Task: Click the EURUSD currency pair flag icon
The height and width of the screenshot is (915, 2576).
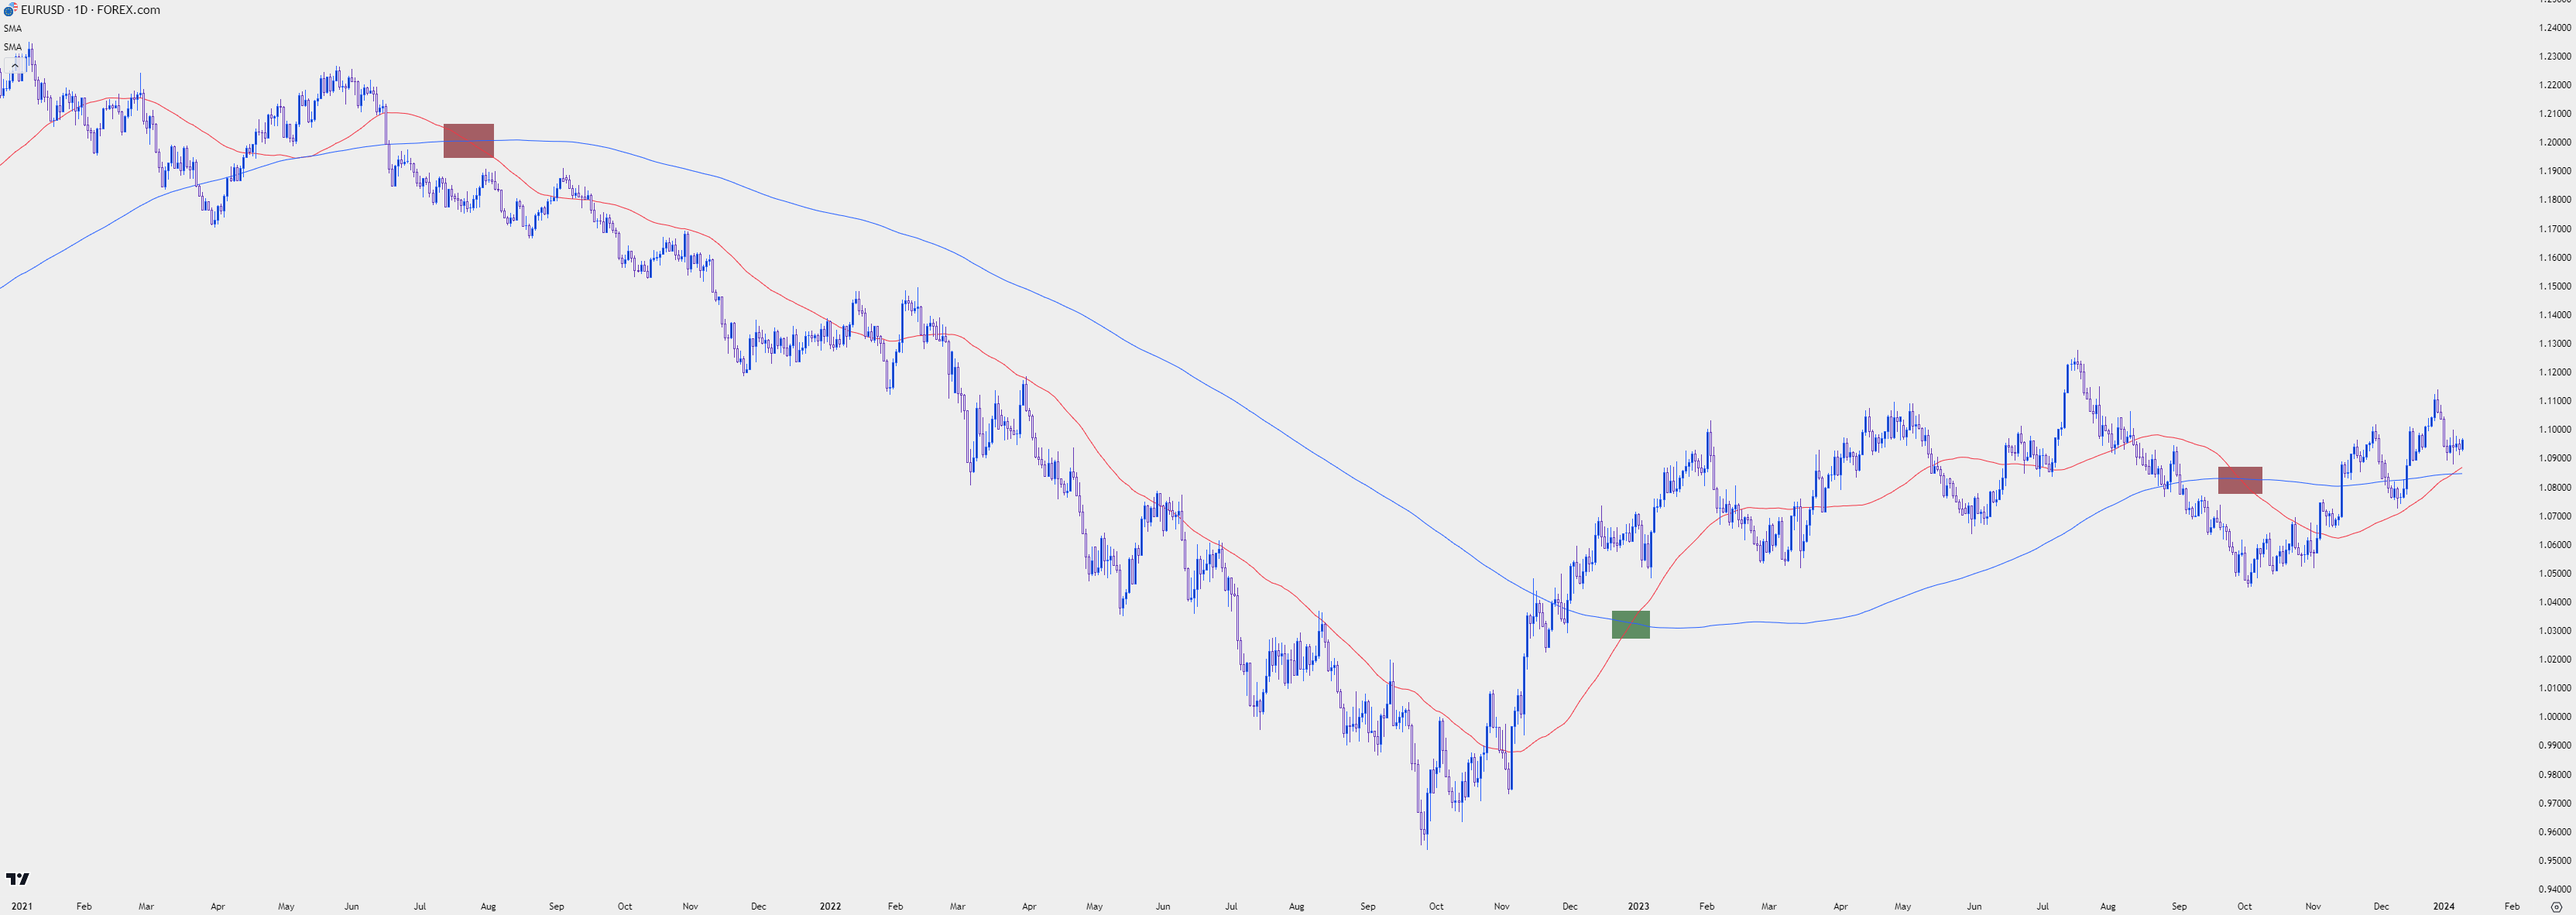Action: point(10,9)
